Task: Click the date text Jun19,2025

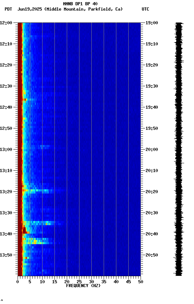Action: (x=30, y=9)
